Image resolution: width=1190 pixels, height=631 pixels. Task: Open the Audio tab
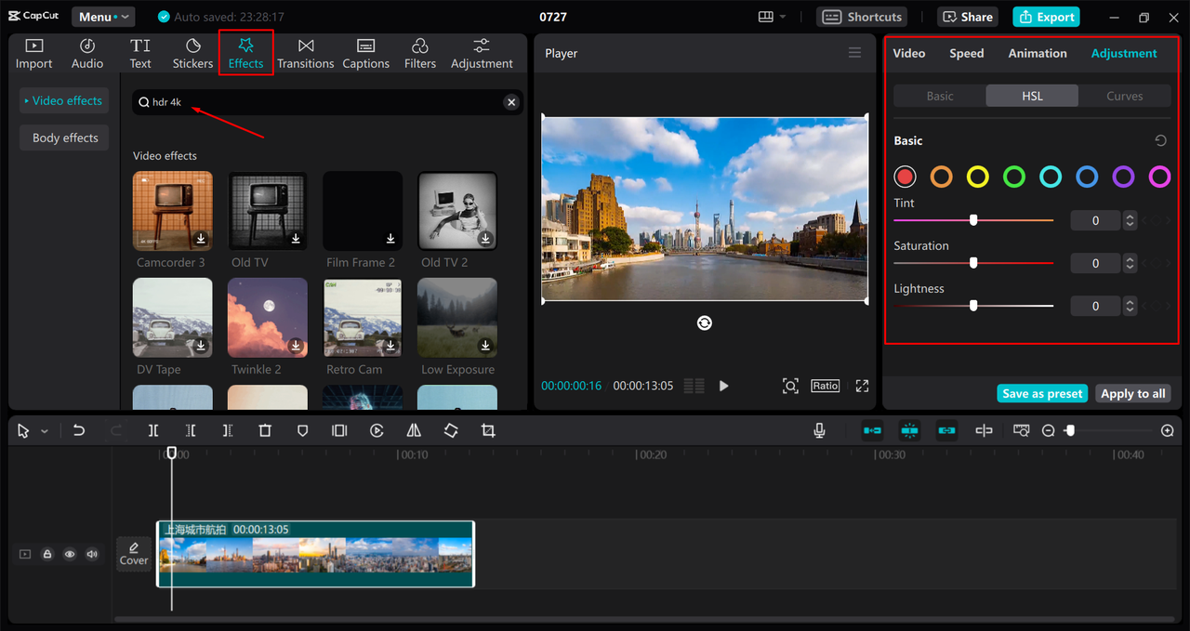[87, 54]
